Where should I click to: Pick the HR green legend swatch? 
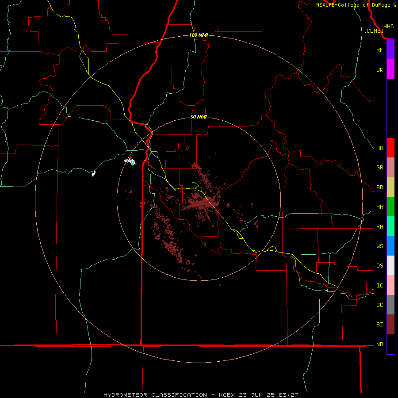point(390,207)
